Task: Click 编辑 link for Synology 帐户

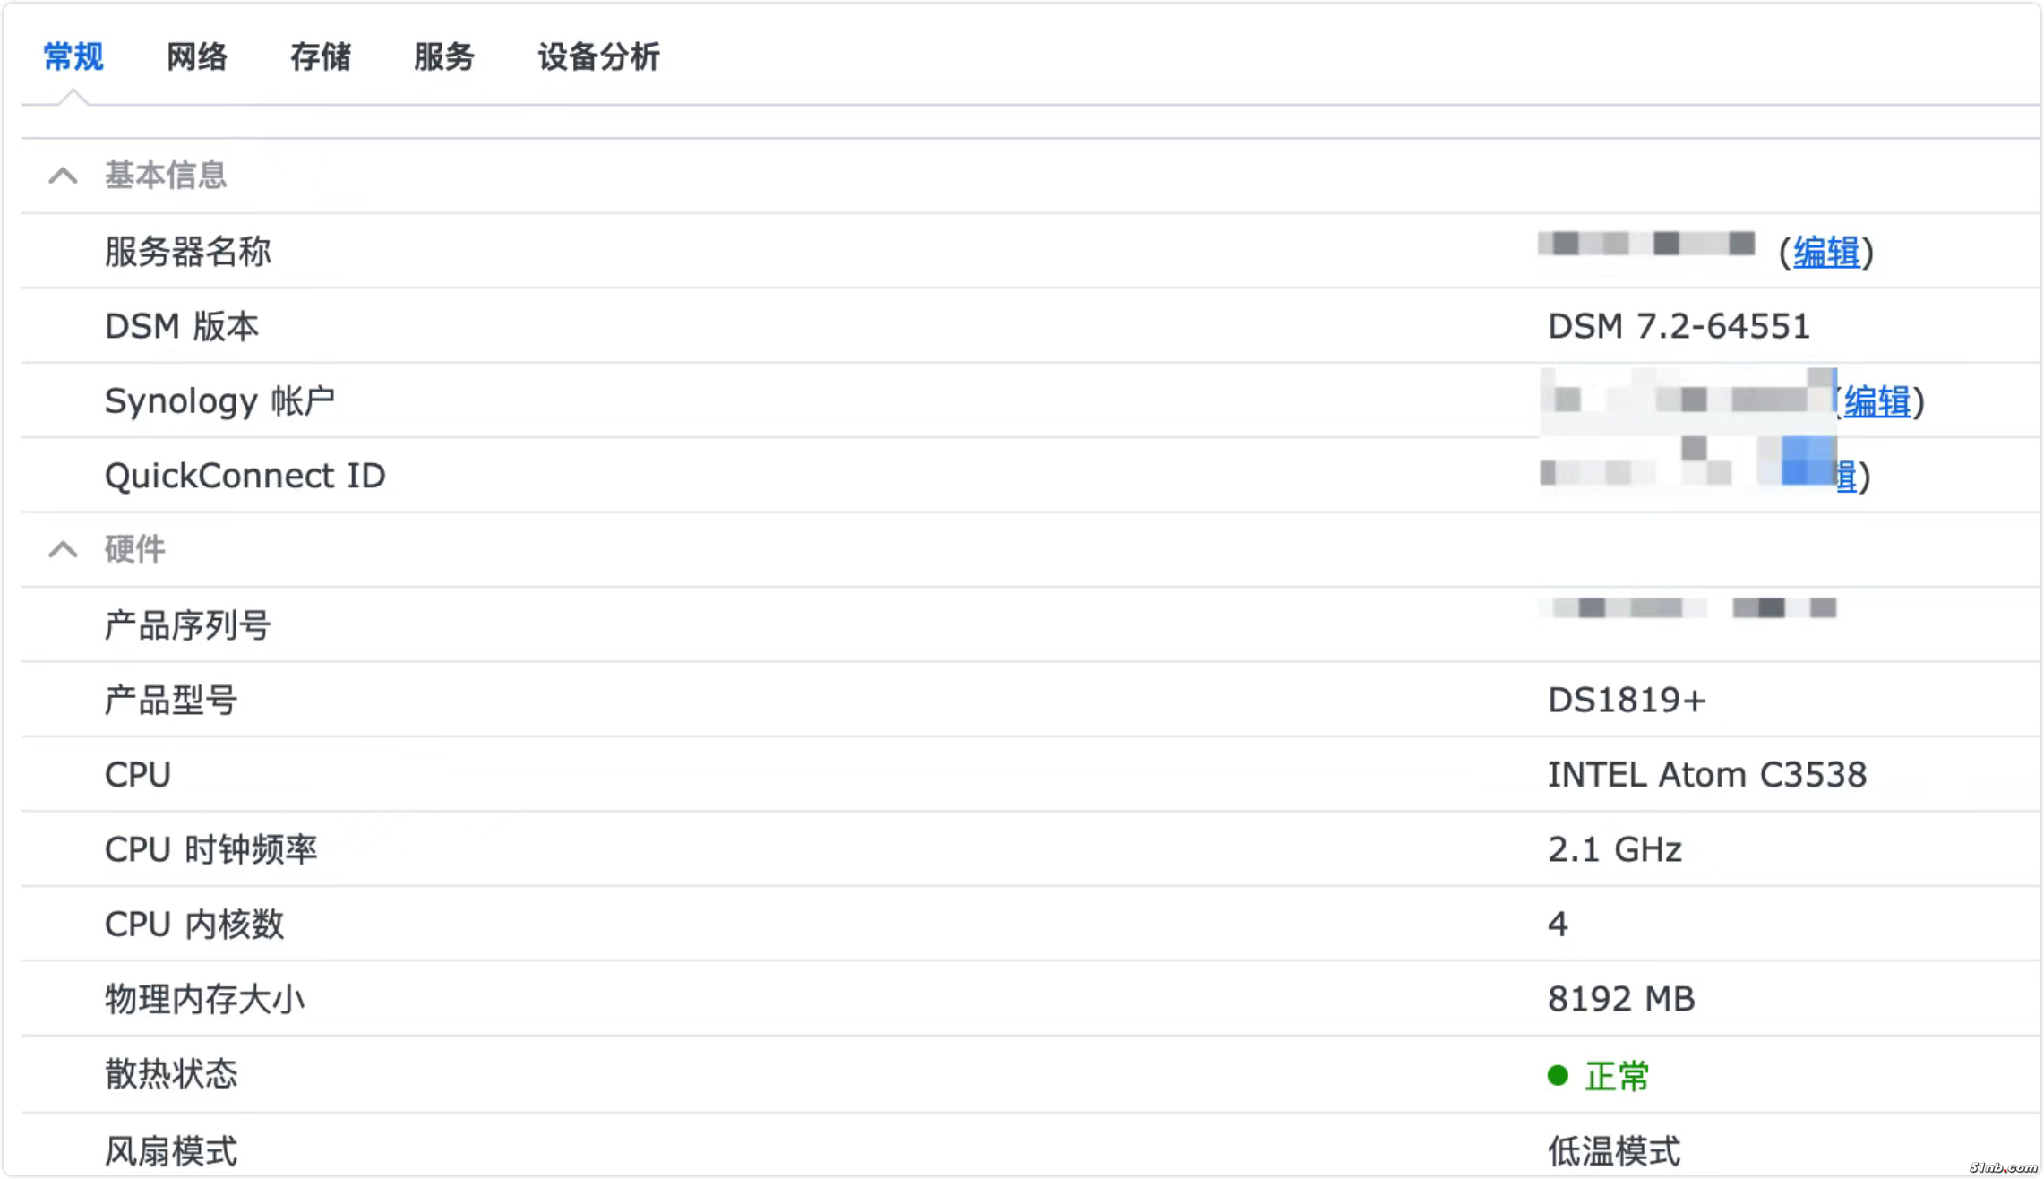Action: pos(1877,401)
